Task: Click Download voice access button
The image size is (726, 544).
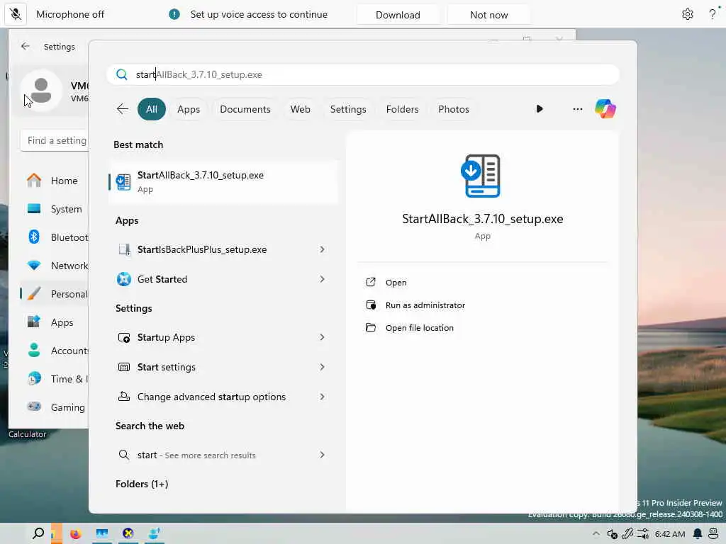Action: coord(398,15)
